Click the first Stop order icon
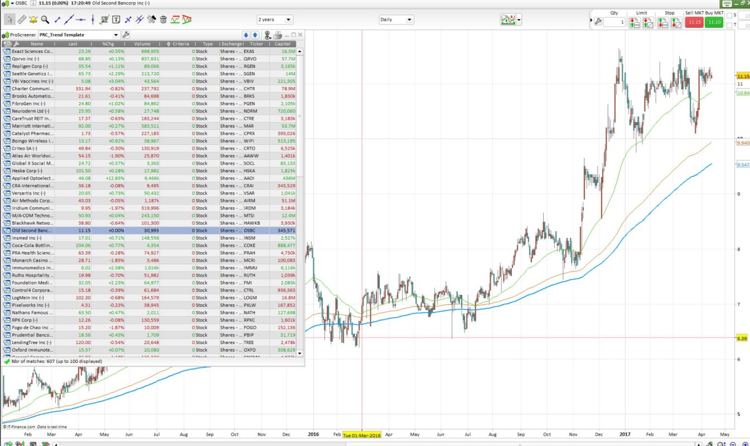 pos(662,23)
